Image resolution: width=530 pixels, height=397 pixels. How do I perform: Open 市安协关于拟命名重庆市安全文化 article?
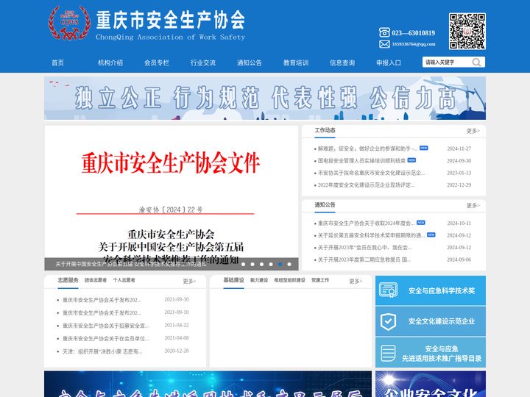click(371, 173)
